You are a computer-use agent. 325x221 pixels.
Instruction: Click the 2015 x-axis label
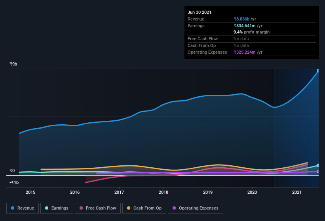click(30, 192)
